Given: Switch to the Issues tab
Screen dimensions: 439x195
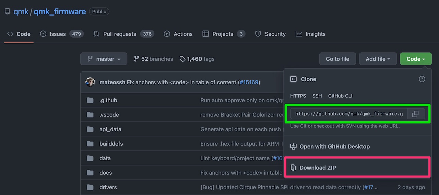Looking at the screenshot, I should 62,34.
